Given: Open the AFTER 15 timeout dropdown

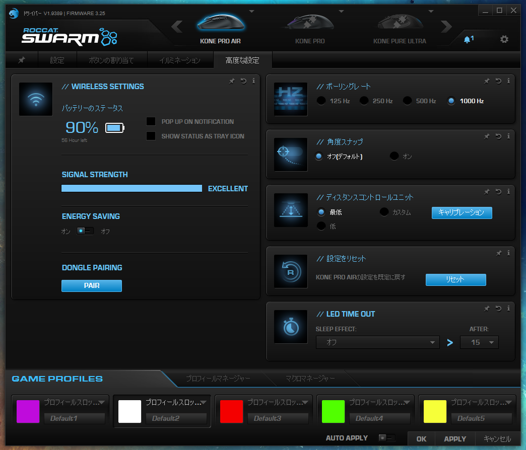Looking at the screenshot, I should tap(479, 342).
